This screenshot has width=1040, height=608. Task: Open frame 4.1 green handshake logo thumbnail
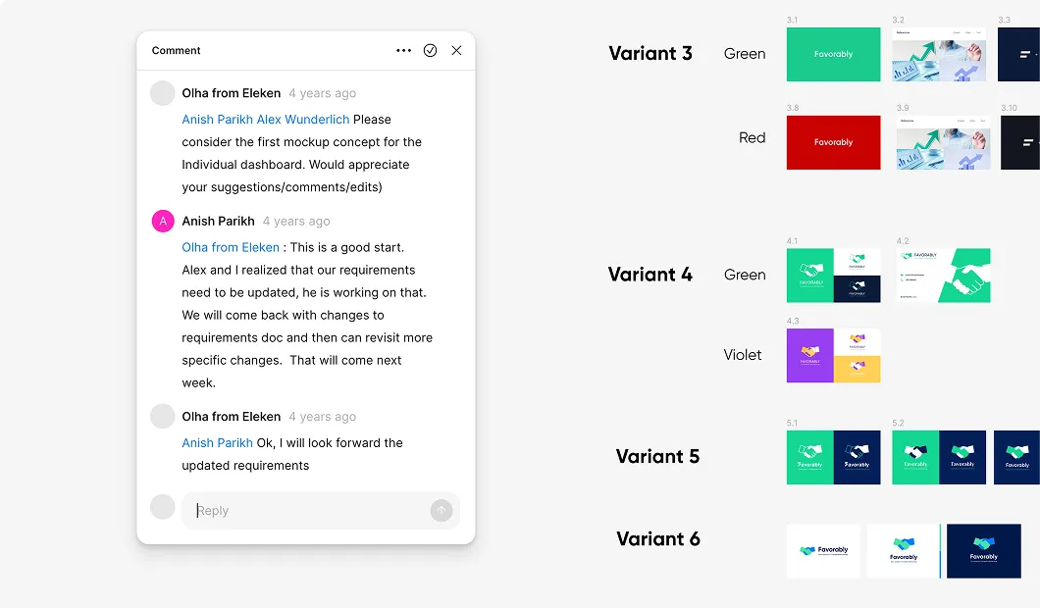(x=833, y=276)
